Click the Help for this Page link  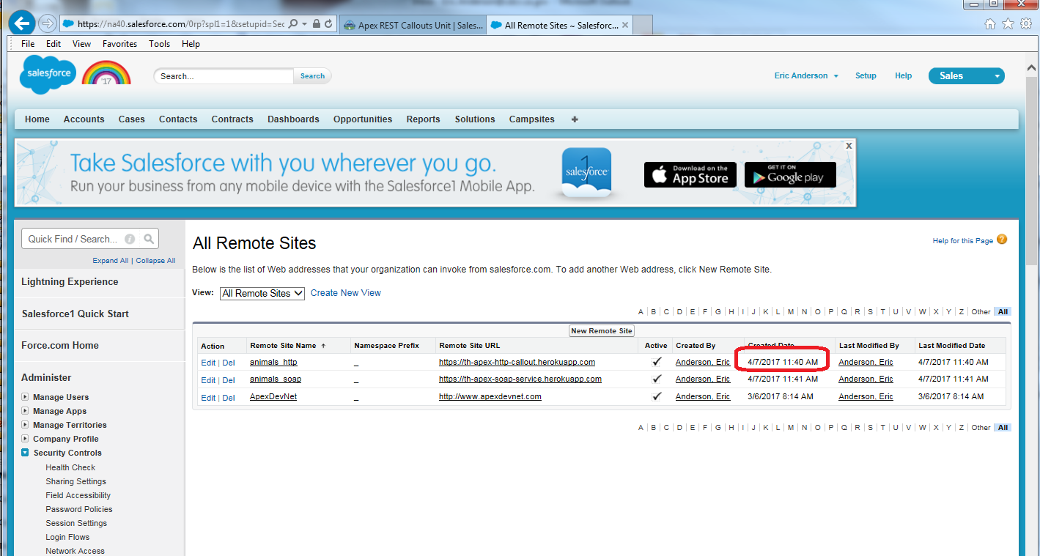(963, 240)
